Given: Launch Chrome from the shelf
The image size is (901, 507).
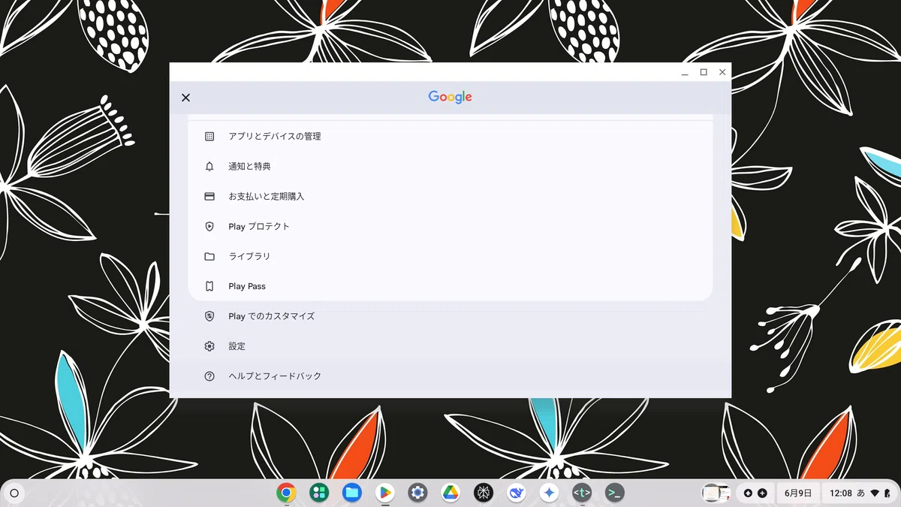Looking at the screenshot, I should point(285,493).
